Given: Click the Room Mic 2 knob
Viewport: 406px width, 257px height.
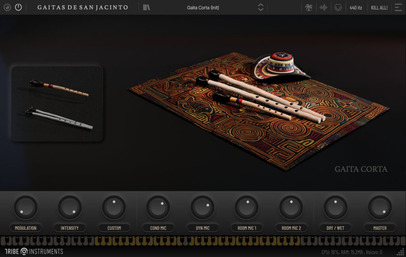Looking at the screenshot, I should pos(291,207).
